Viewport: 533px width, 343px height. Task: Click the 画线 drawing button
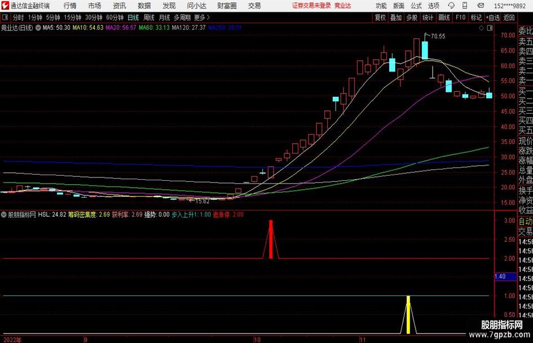point(444,17)
